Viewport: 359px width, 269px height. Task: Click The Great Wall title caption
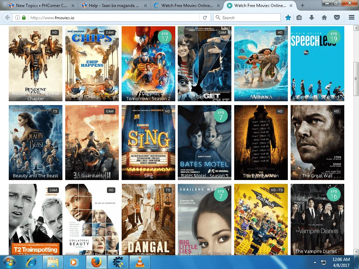(317, 176)
